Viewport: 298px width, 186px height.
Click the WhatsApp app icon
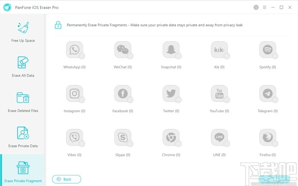(75, 50)
